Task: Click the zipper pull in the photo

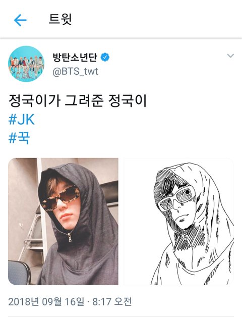Action: (70, 237)
